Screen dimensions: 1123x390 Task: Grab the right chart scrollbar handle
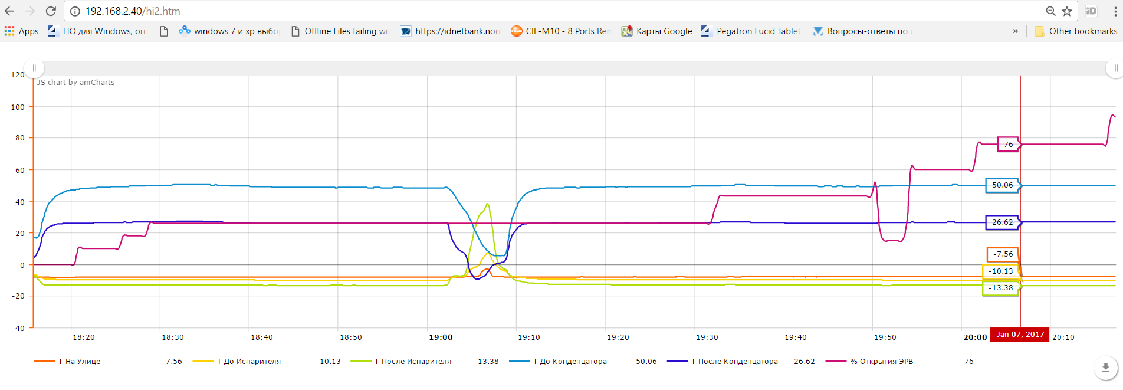point(1115,68)
